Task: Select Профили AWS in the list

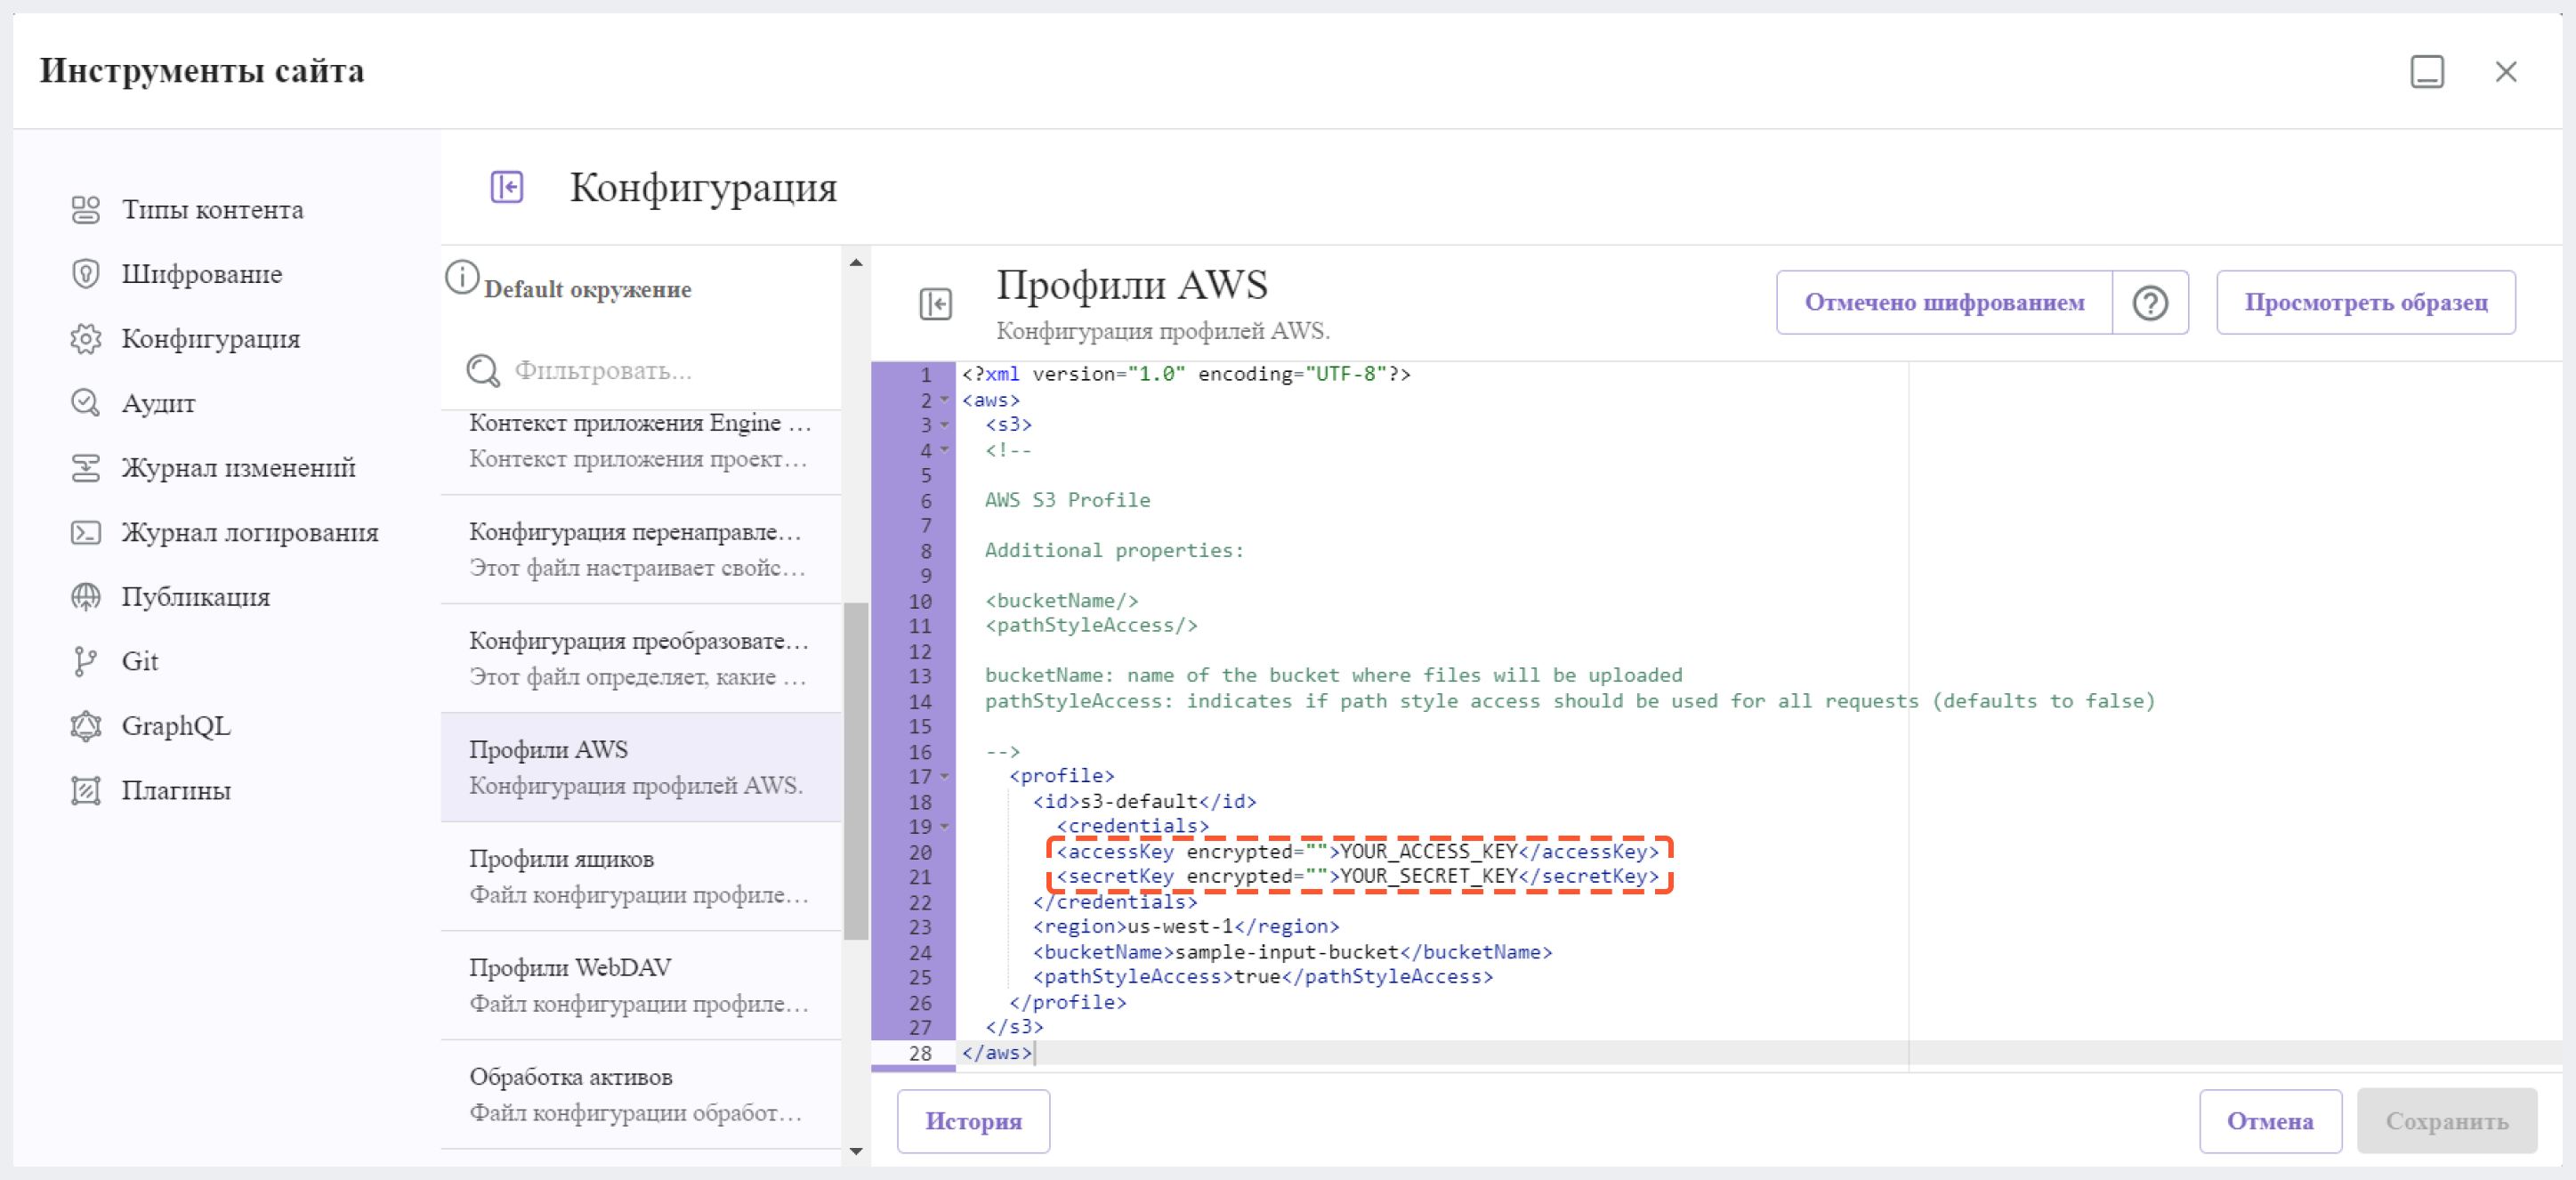Action: pos(640,768)
